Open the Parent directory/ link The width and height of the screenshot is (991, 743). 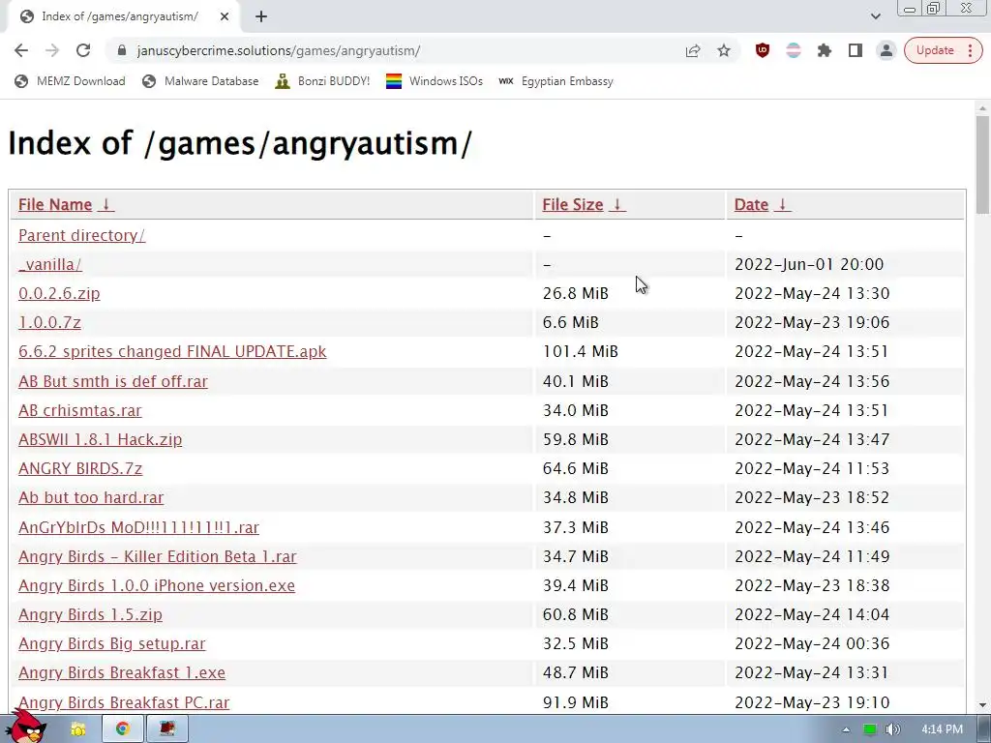pyautogui.click(x=81, y=235)
